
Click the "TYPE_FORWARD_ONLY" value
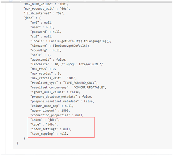(80, 83)
